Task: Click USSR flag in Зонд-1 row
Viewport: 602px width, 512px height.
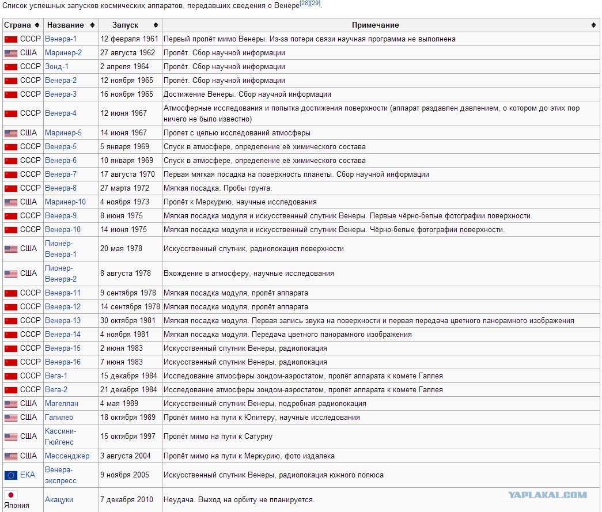Action: pos(11,67)
